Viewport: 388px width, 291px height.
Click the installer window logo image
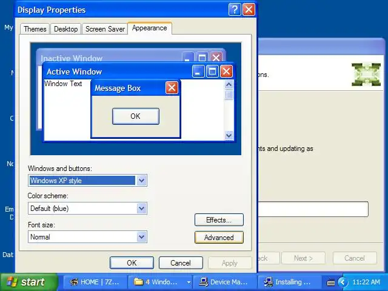366,75
